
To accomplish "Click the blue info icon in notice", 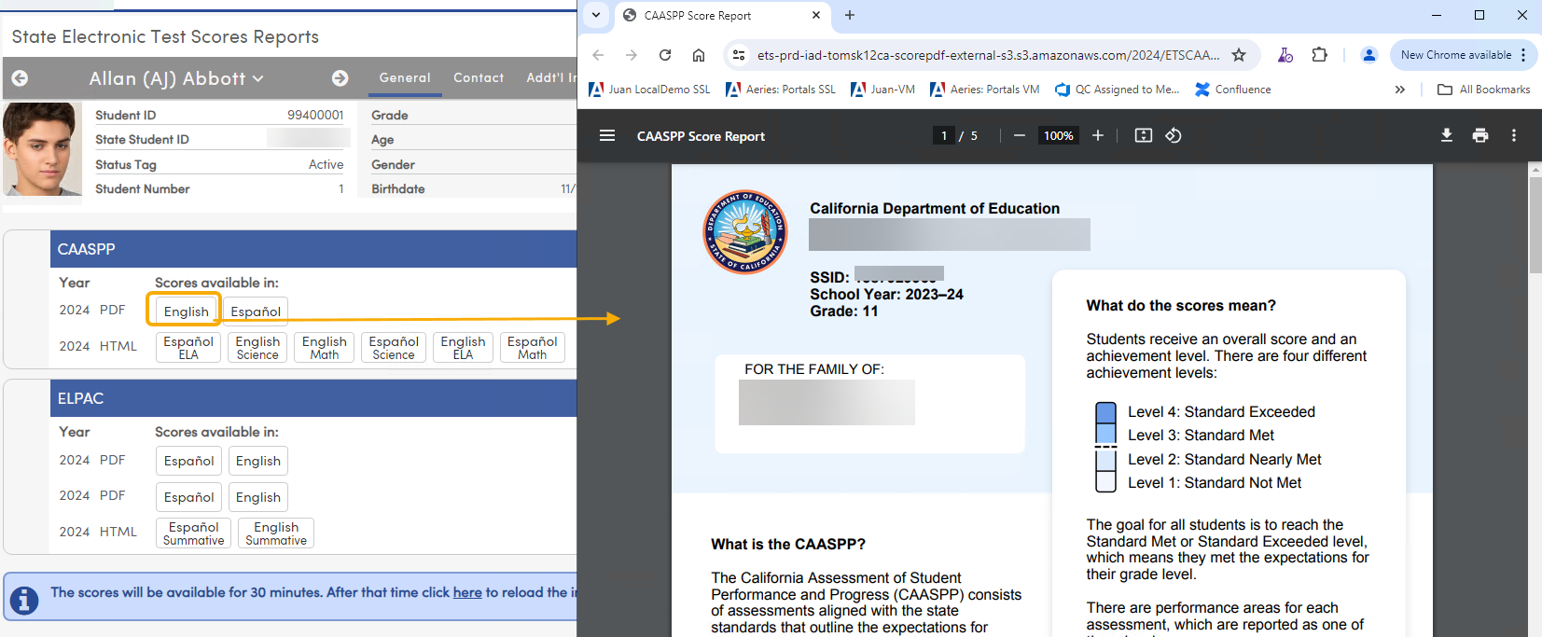I will coord(24,600).
